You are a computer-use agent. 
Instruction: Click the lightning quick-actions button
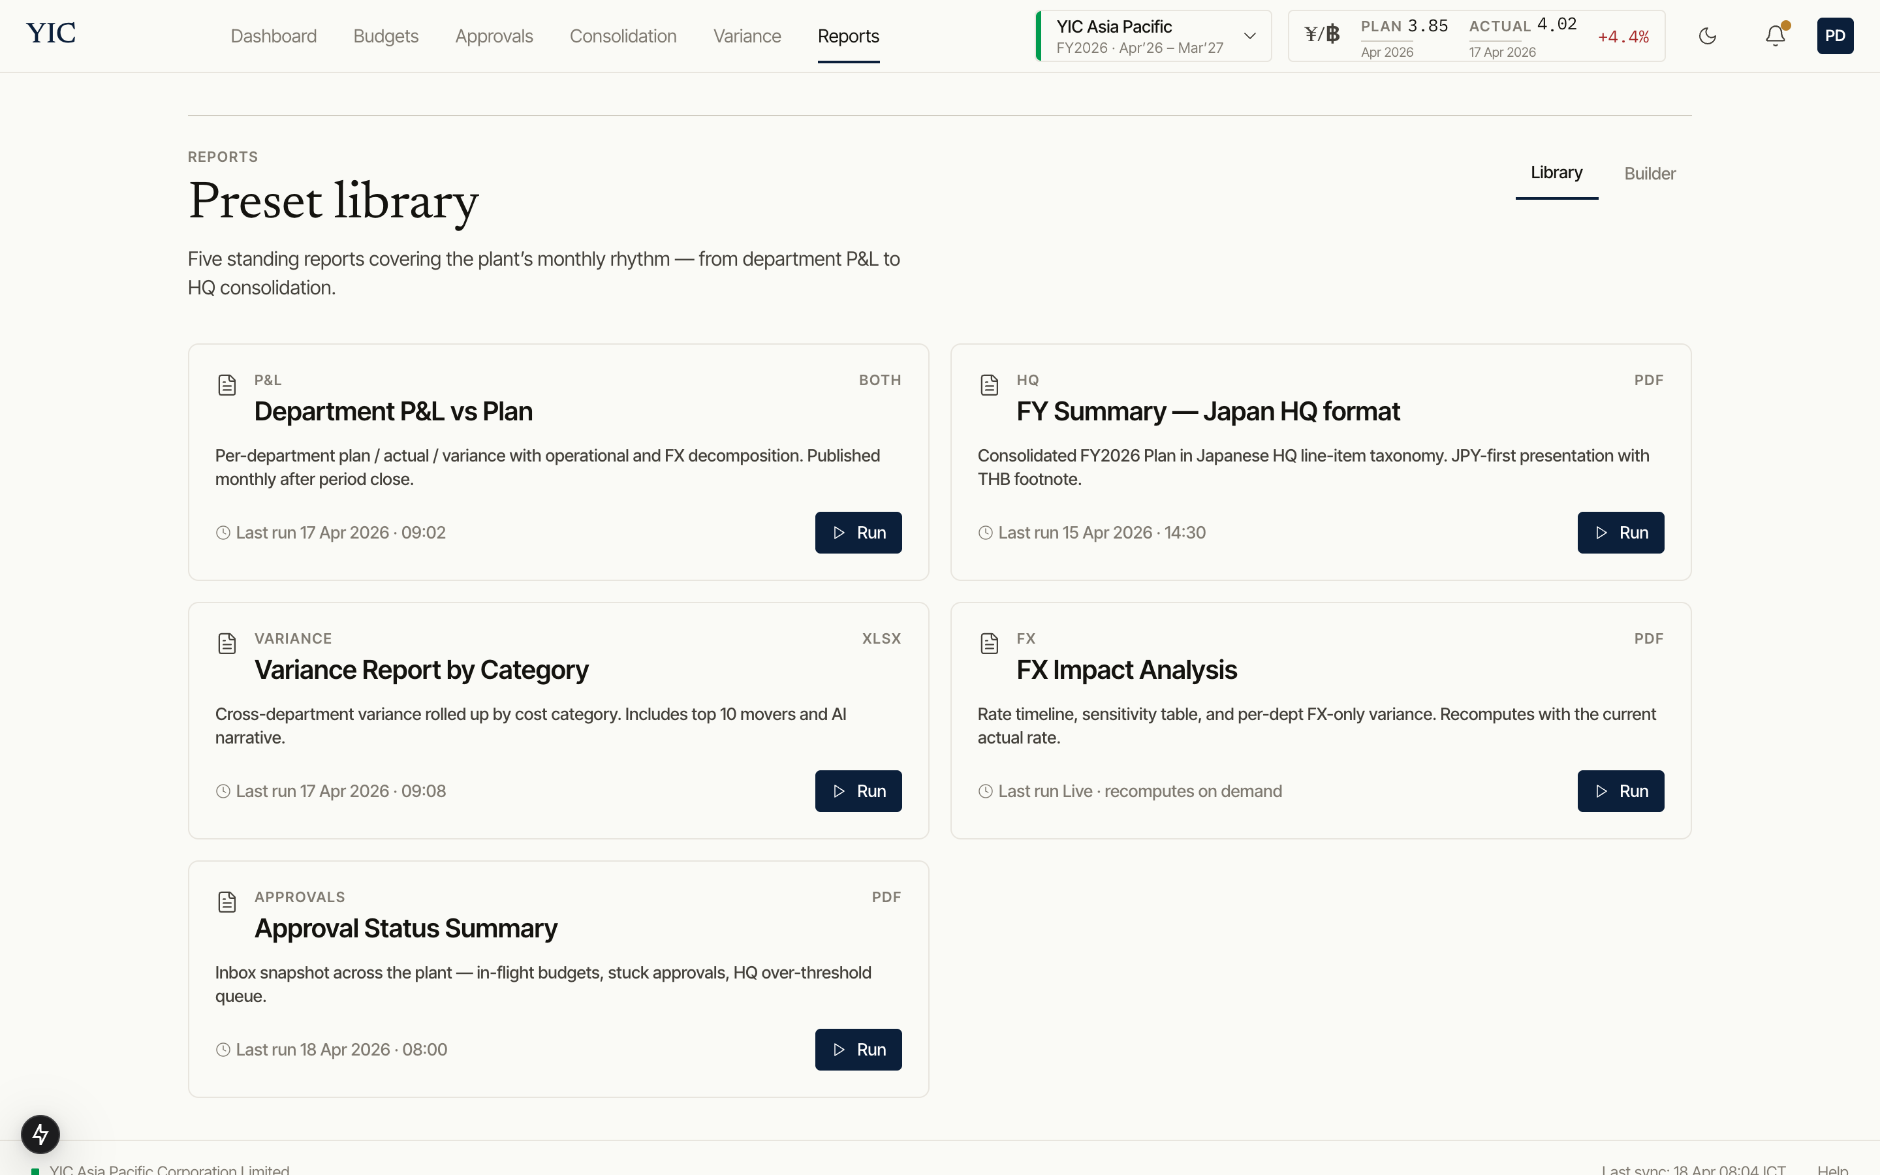pos(40,1133)
